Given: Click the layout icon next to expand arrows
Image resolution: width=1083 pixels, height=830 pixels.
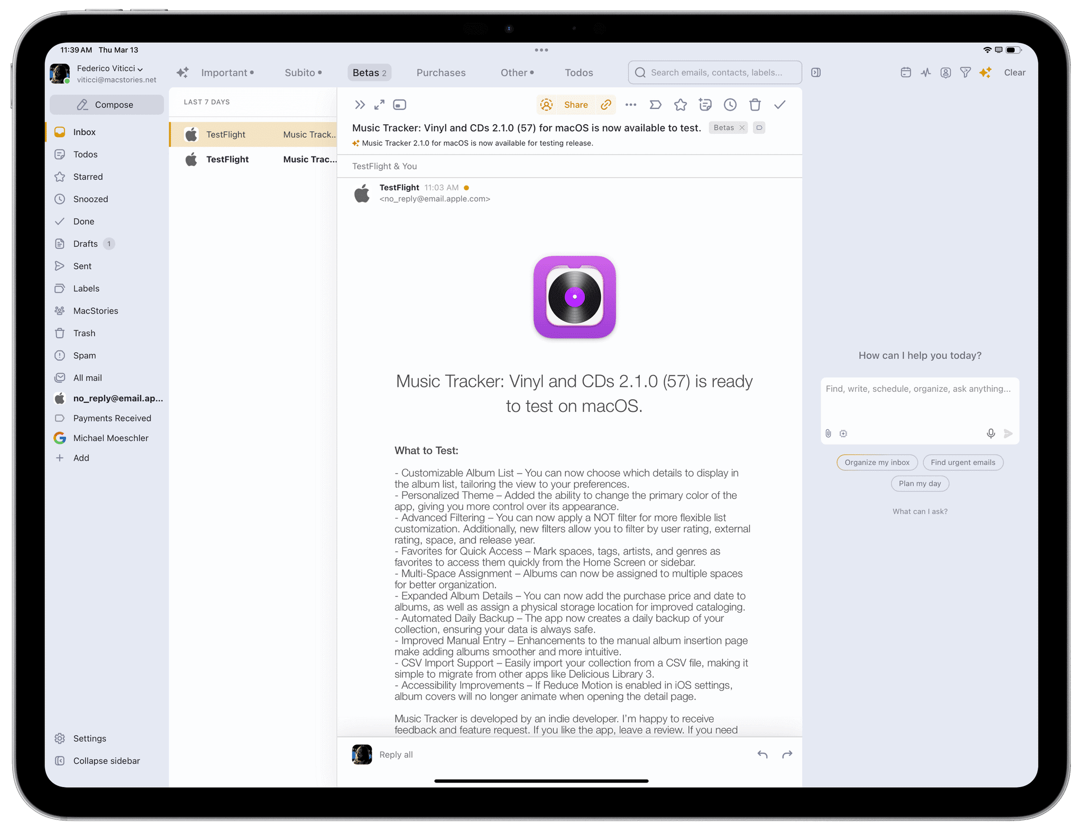Looking at the screenshot, I should coord(400,105).
